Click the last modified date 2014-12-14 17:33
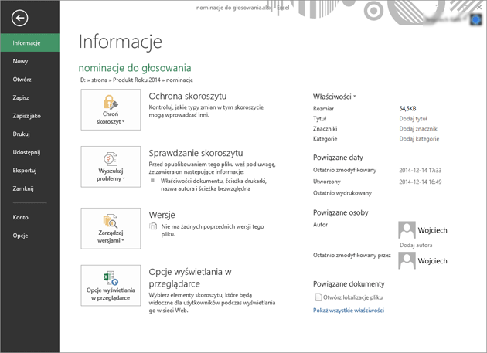 tap(421, 170)
